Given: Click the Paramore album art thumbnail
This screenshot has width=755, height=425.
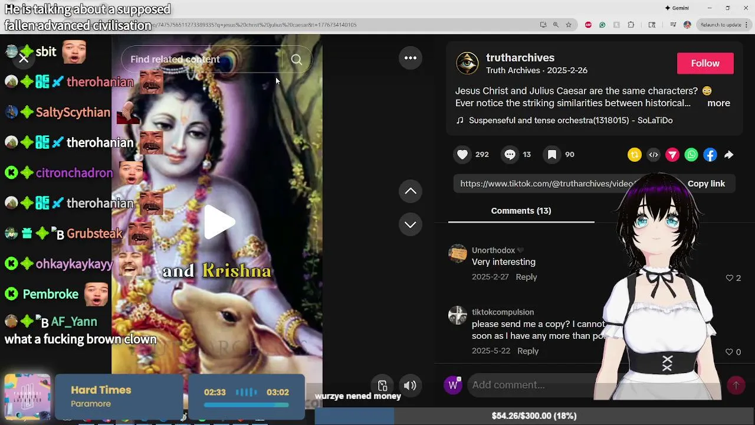Looking at the screenshot, I should pyautogui.click(x=27, y=397).
